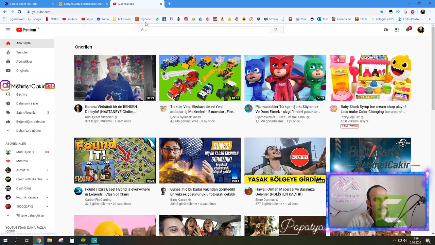Open Ruhi Çenet Videoları channel link
This screenshot has height=245, width=435.
point(99,117)
